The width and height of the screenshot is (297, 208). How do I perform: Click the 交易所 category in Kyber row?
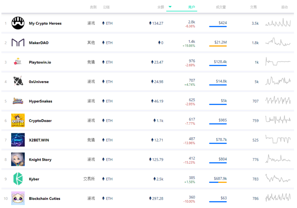tap(89, 179)
